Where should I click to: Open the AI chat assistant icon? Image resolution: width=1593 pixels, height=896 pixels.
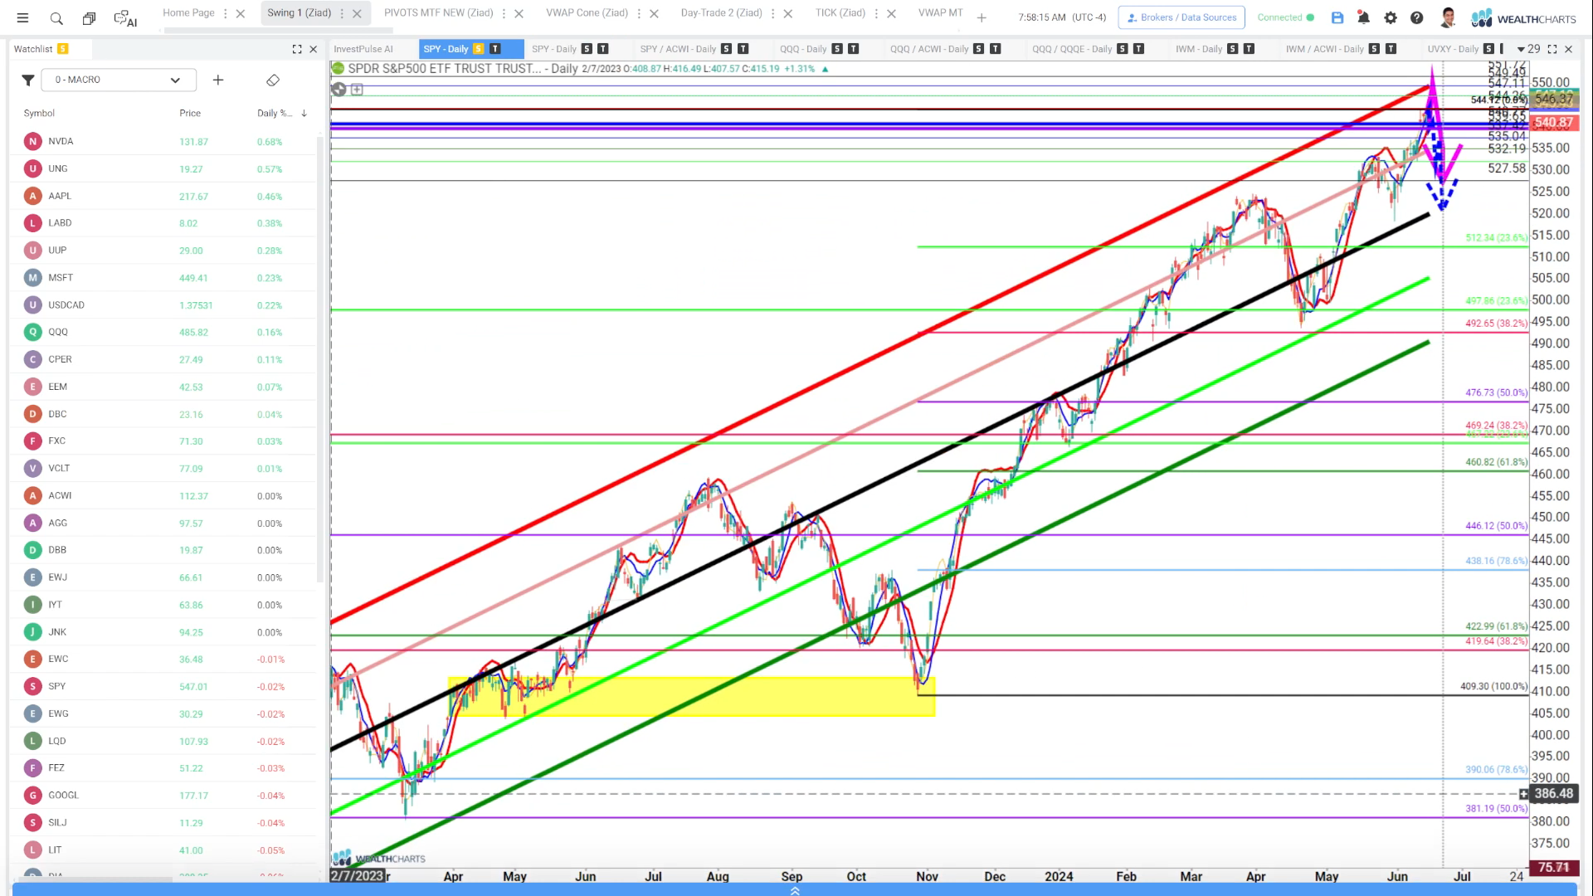pos(125,17)
